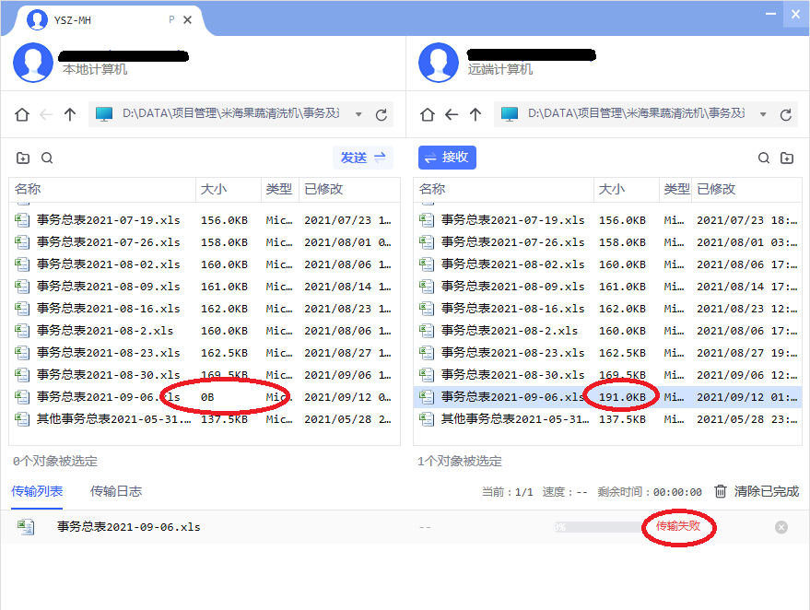Select local file 事务总表2021-09-06.xls
810x610 pixels.
point(205,397)
